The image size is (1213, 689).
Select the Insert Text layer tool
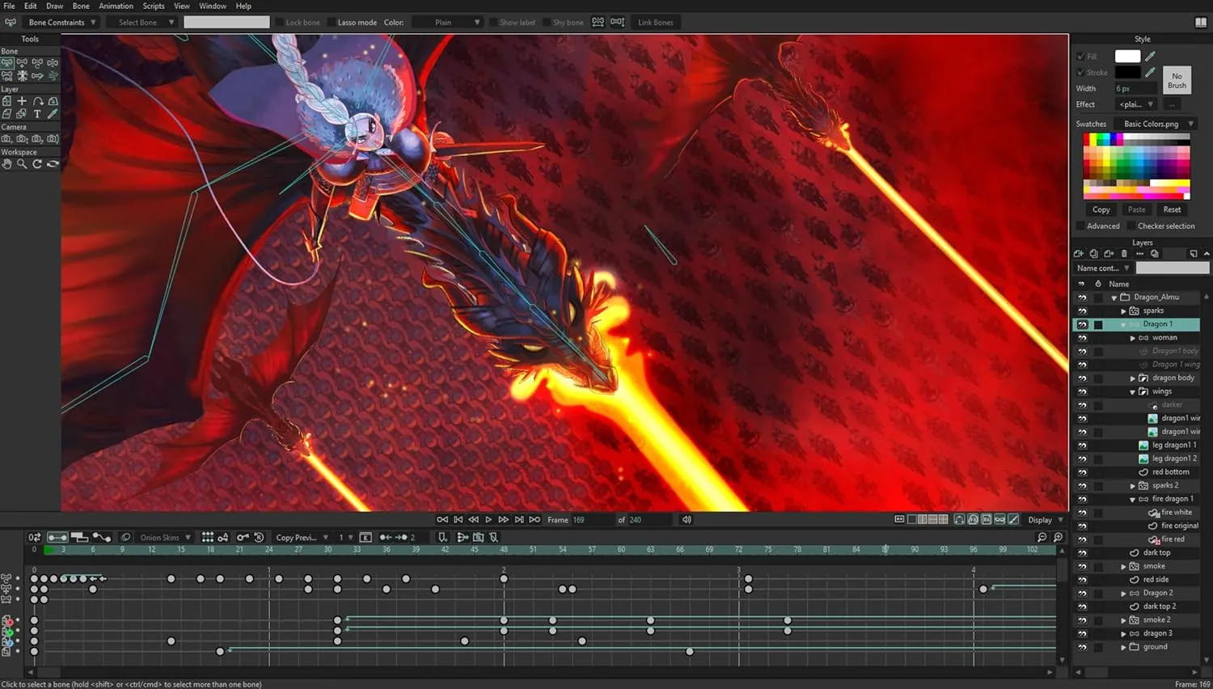pos(36,114)
